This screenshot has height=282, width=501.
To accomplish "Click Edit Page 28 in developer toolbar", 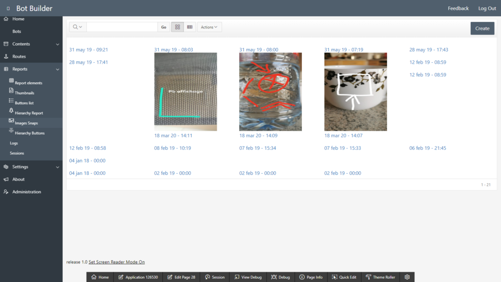I will pyautogui.click(x=182, y=277).
